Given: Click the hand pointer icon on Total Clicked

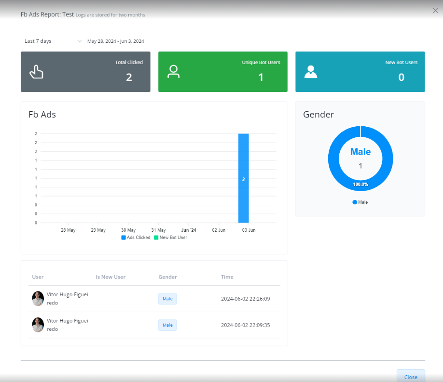Looking at the screenshot, I should point(36,72).
